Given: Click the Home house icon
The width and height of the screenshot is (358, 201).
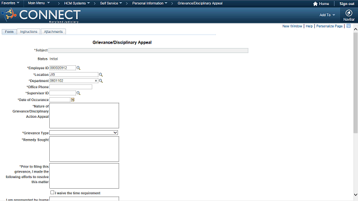Looking at the screenshot, I should (x=315, y=4).
